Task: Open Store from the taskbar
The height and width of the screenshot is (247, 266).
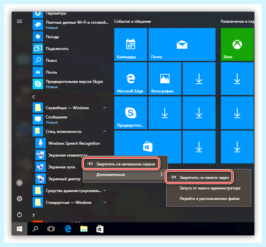Action: [100, 229]
